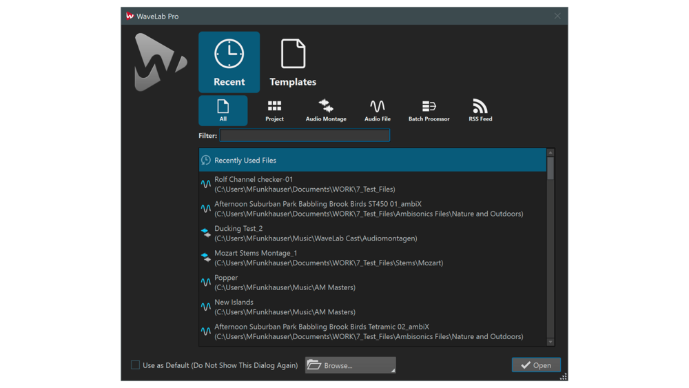Select the Recent clock icon tab
This screenshot has height=388, width=689.
[x=229, y=62]
